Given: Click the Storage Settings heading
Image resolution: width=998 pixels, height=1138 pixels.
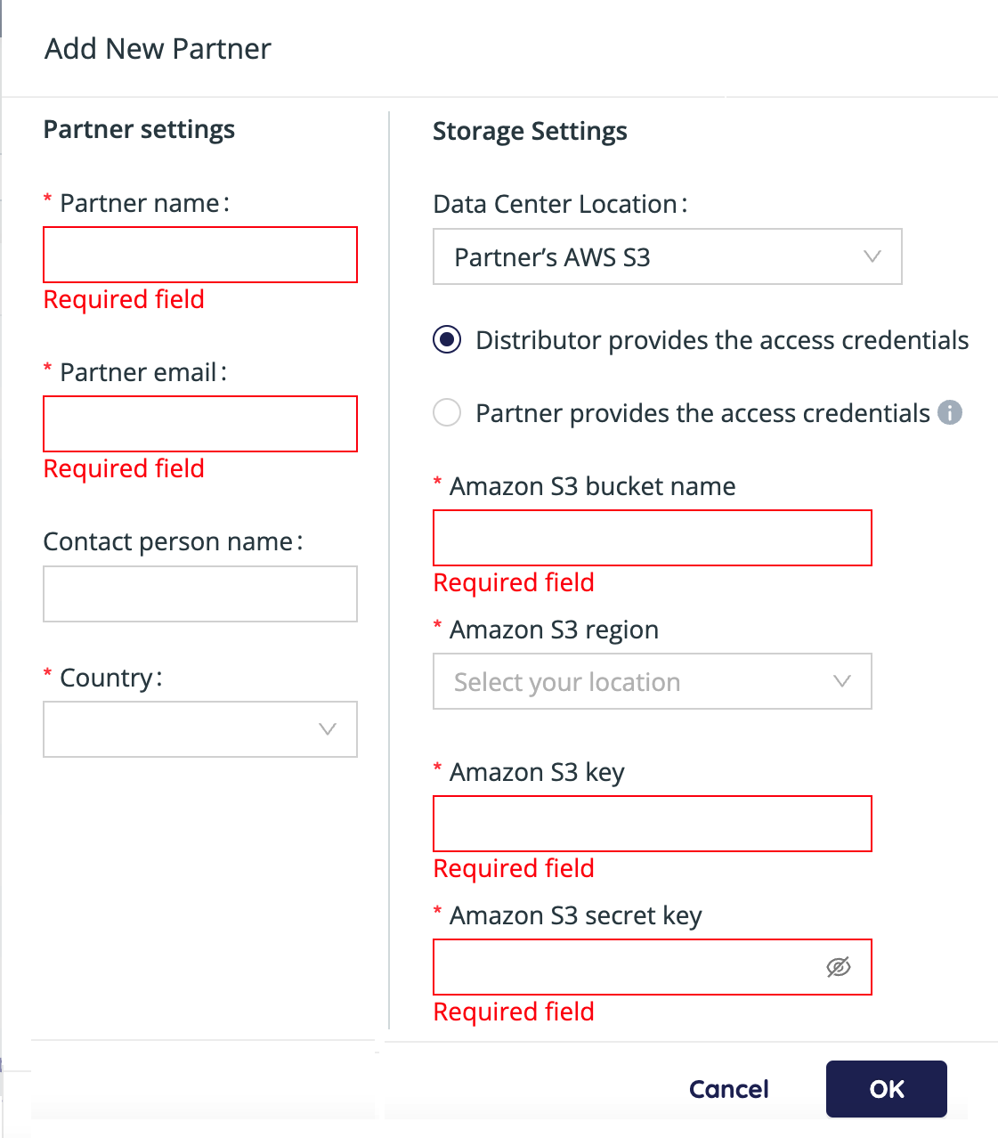Looking at the screenshot, I should pos(530,132).
